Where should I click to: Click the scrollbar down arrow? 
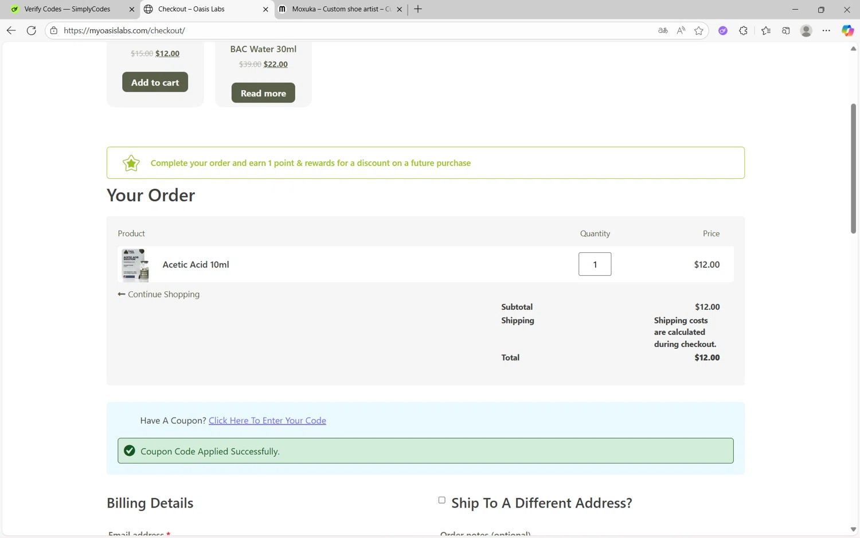coord(853,529)
